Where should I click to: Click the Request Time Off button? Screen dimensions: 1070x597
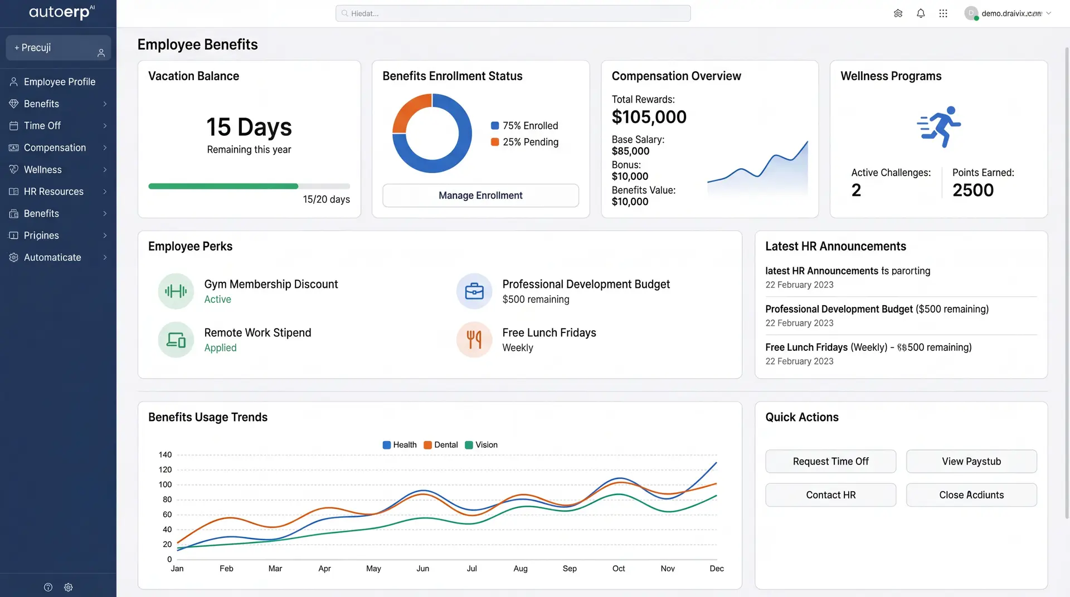tap(830, 461)
